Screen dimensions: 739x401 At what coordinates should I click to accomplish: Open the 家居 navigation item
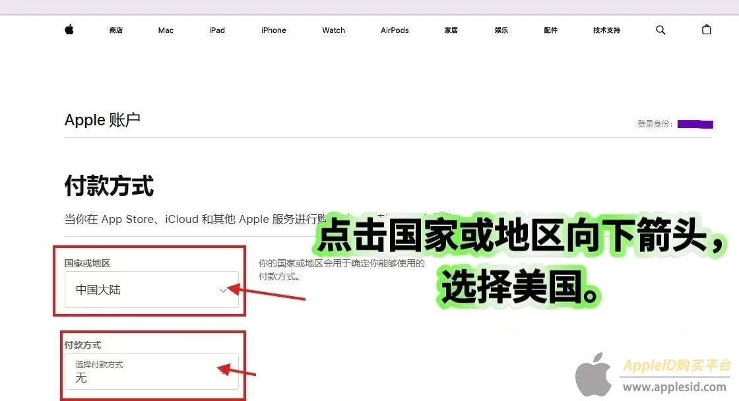click(x=451, y=30)
